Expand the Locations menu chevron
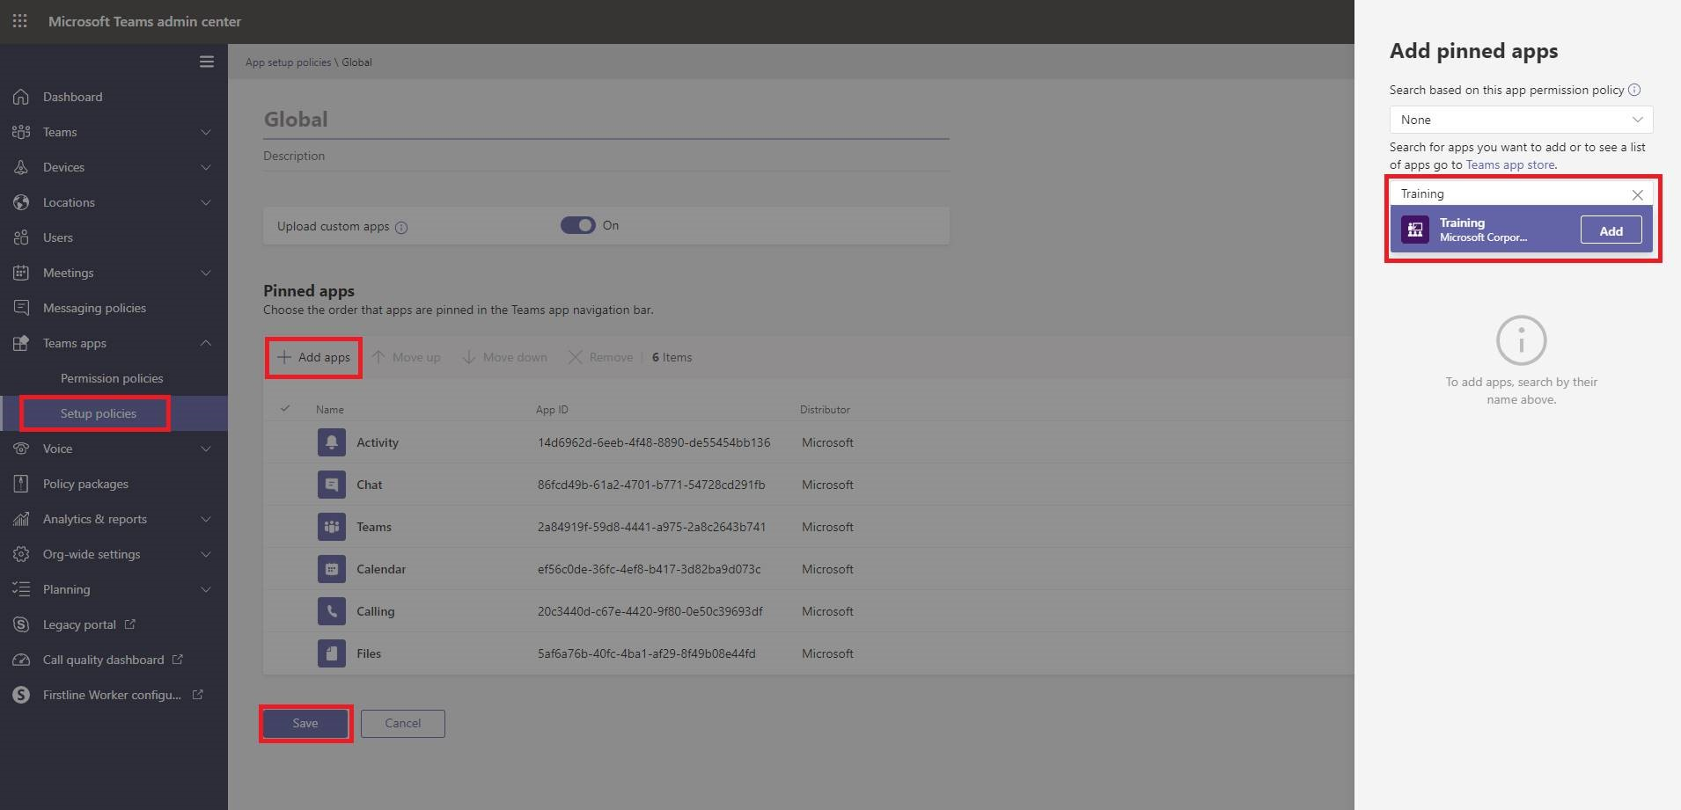1681x810 pixels. [x=206, y=202]
